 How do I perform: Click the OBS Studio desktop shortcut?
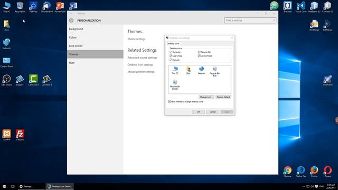[6, 80]
